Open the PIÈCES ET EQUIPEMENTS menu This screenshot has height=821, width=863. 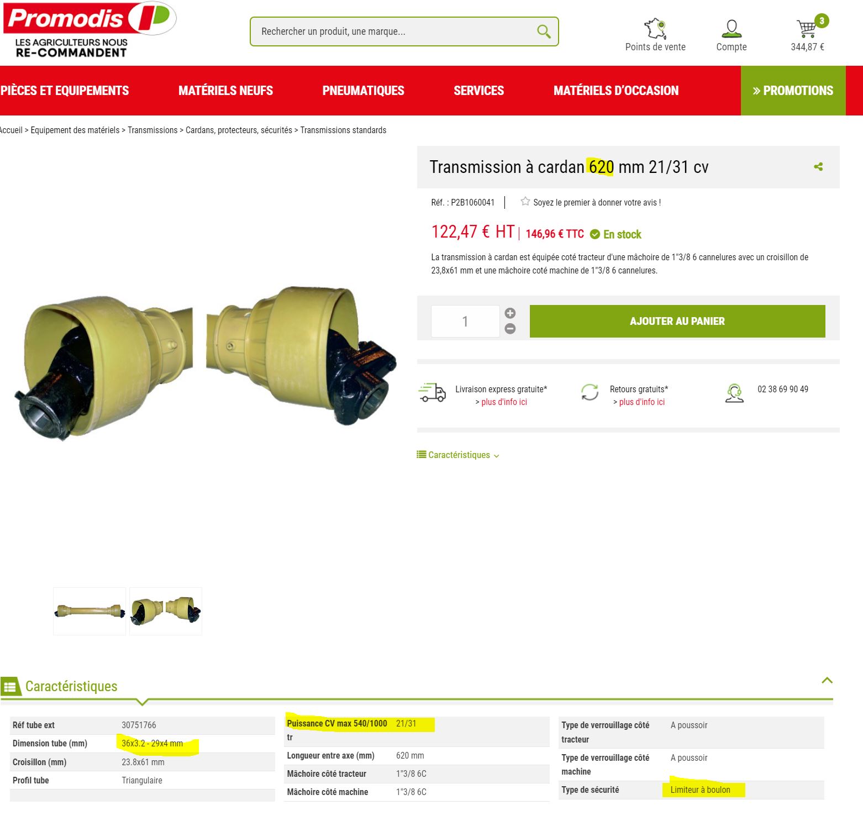65,91
